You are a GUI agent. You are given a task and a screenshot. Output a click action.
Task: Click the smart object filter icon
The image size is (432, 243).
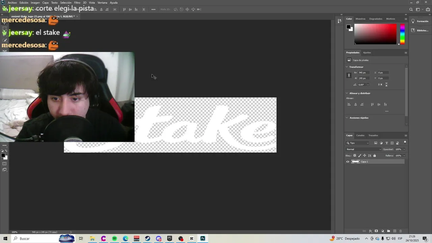[x=398, y=143]
